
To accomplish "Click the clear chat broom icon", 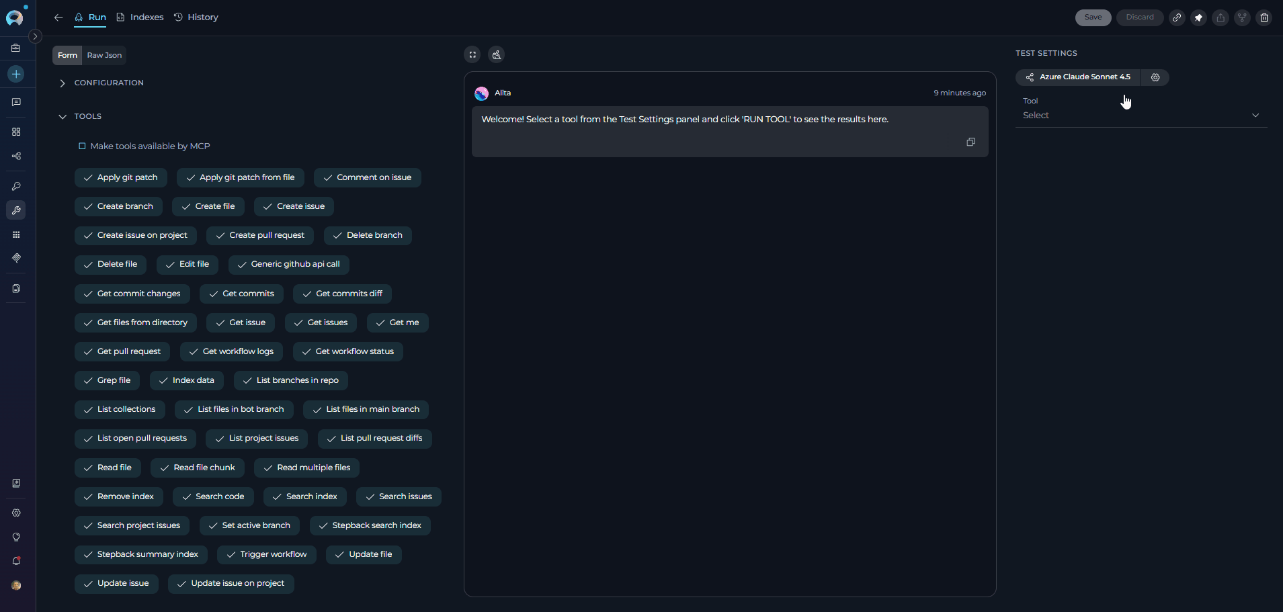I will click(497, 55).
